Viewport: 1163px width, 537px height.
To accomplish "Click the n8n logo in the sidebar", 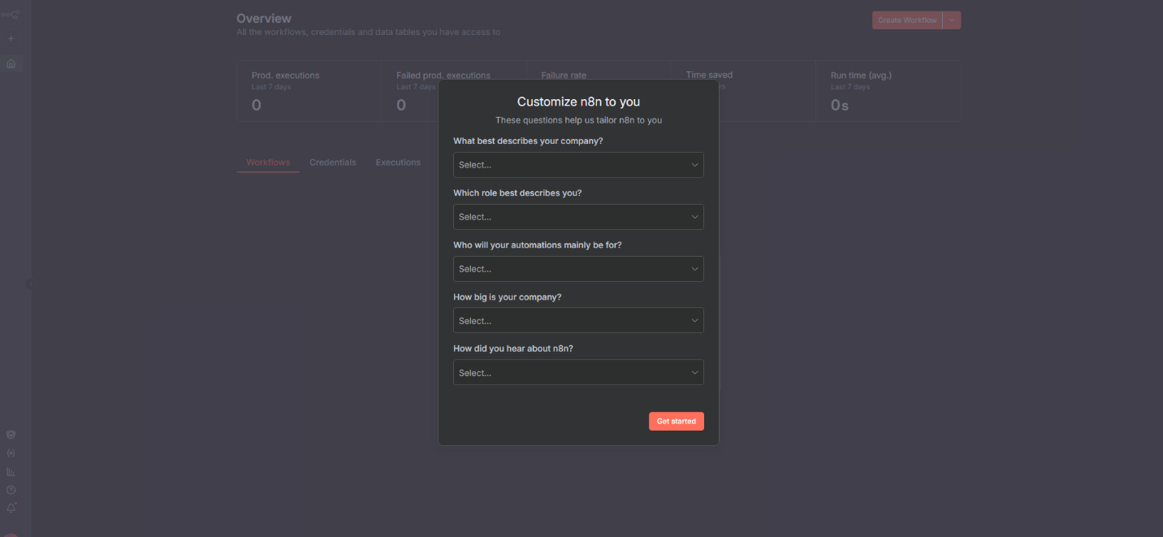I will coord(11,15).
